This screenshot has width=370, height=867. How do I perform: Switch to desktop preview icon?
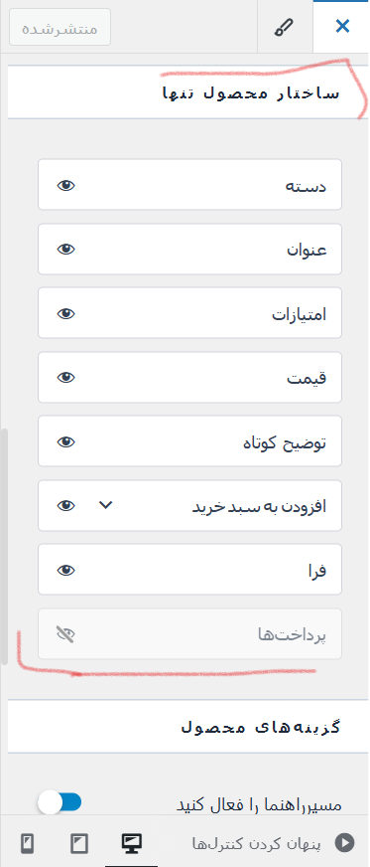[131, 843]
